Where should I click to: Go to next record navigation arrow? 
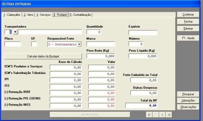(x=162, y=115)
